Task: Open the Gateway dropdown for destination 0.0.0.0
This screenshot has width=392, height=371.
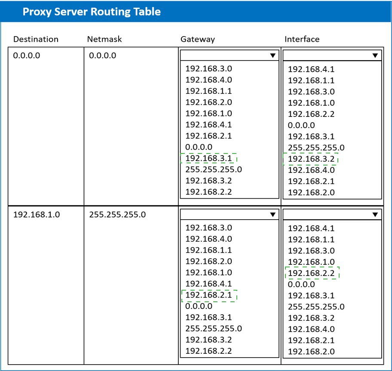Action: (229, 55)
